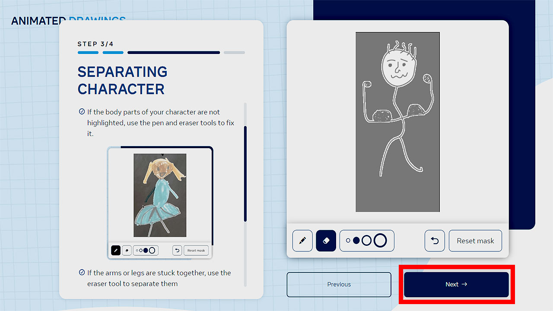Select the eraser tool

click(326, 241)
